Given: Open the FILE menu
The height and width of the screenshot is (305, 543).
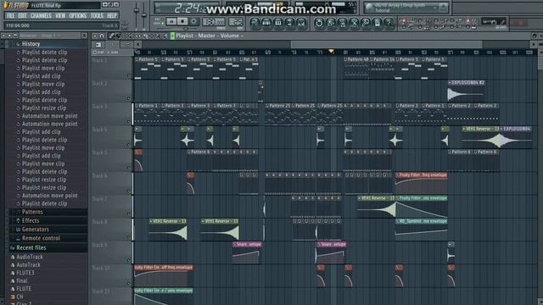Looking at the screenshot, I should pos(11,15).
